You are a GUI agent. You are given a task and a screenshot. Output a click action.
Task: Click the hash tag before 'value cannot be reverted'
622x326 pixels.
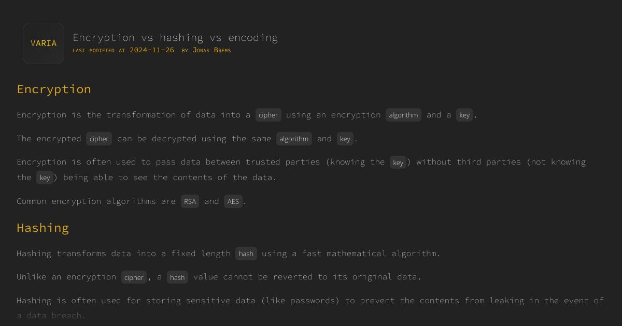click(177, 277)
